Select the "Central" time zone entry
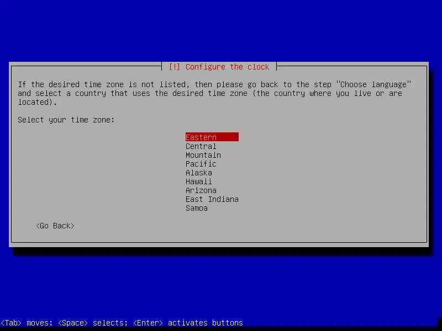442x331 pixels. (x=201, y=146)
